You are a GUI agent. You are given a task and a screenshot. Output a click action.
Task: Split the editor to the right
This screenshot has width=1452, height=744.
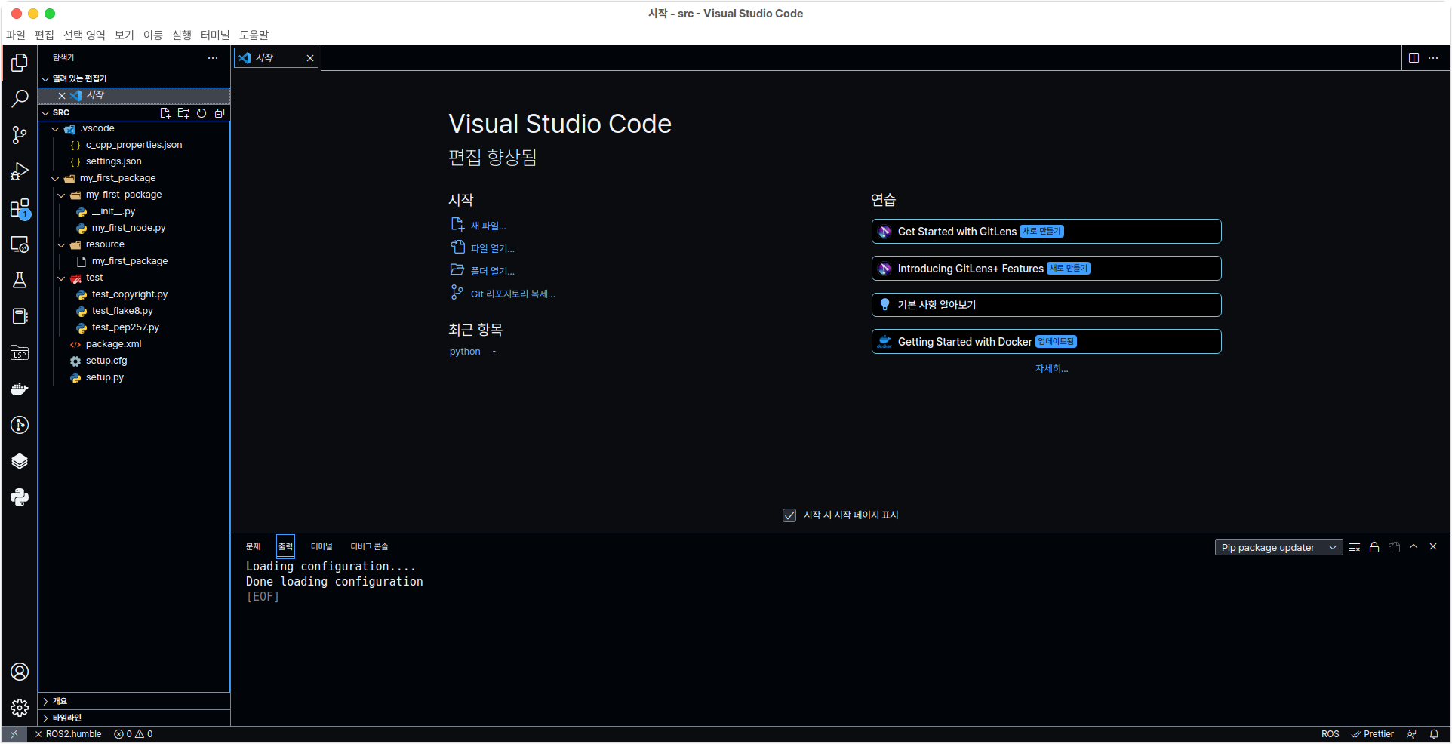(1414, 58)
